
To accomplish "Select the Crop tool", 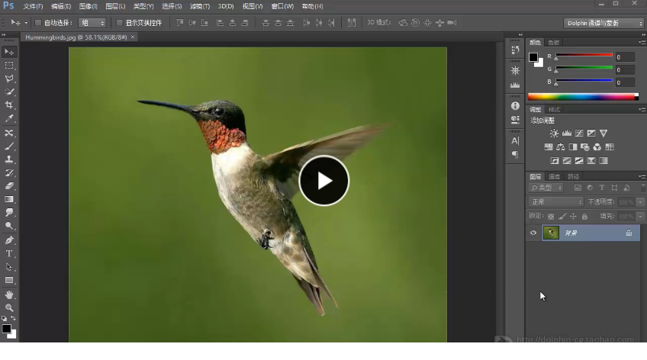I will point(9,104).
